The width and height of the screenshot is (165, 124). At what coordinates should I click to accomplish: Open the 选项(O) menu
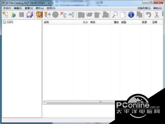(x=51, y=8)
